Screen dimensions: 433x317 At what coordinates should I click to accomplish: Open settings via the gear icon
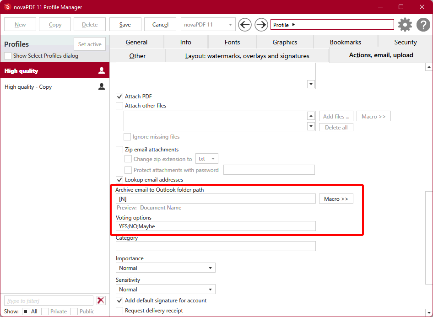pos(405,25)
